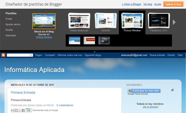186x113 pixels.
Task: Click Volver a Blogger link
Action: point(131,4)
